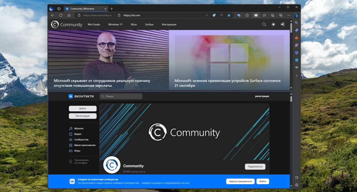This screenshot has height=192, width=357.
Task: Open the Favorites list icon
Action: [264, 15]
